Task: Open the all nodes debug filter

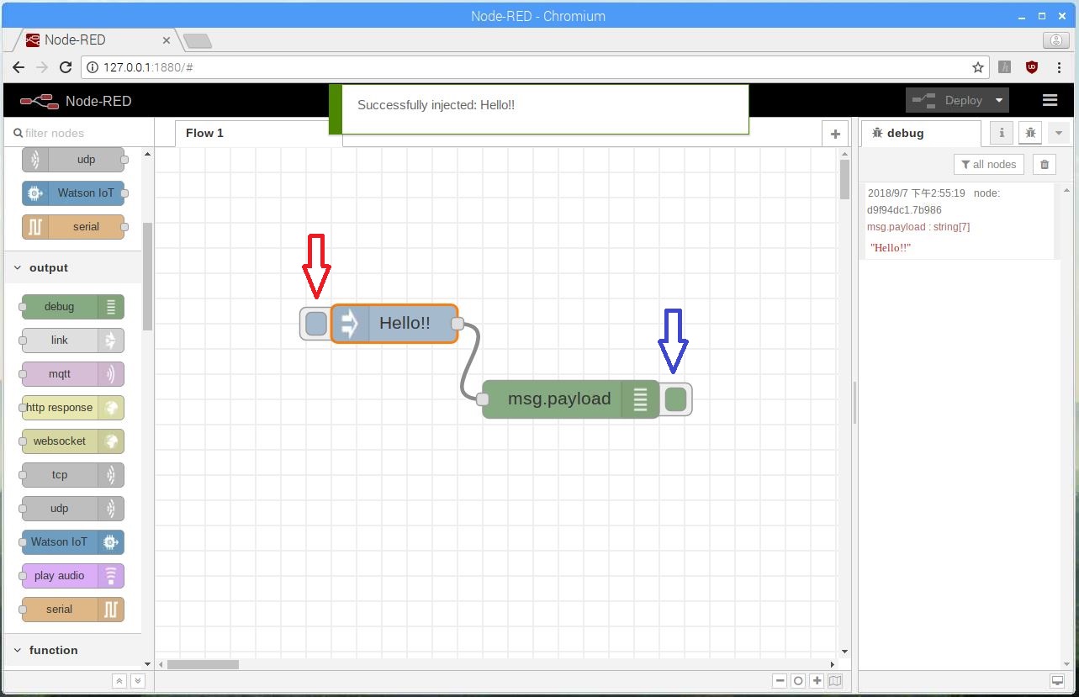Action: 988,165
